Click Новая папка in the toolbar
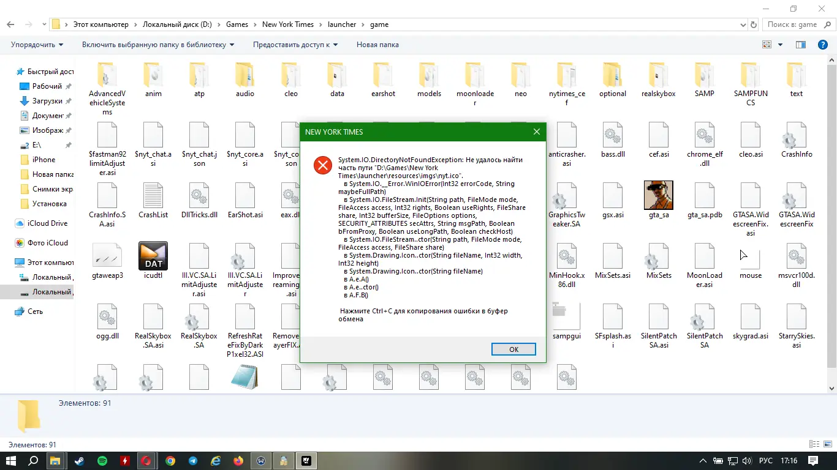 click(x=377, y=45)
